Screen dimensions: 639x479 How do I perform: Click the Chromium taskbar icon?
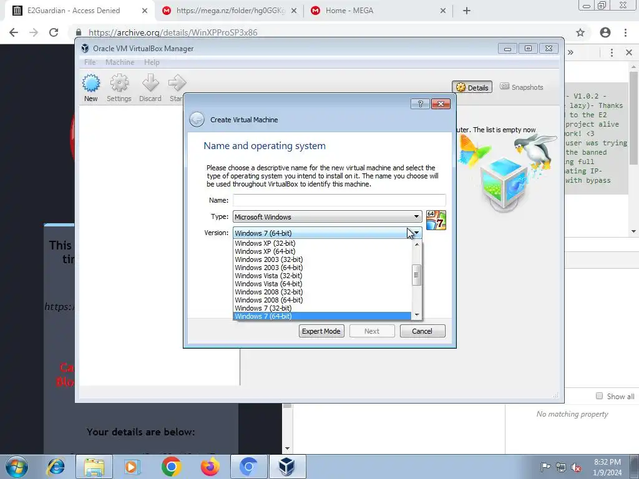[248, 467]
